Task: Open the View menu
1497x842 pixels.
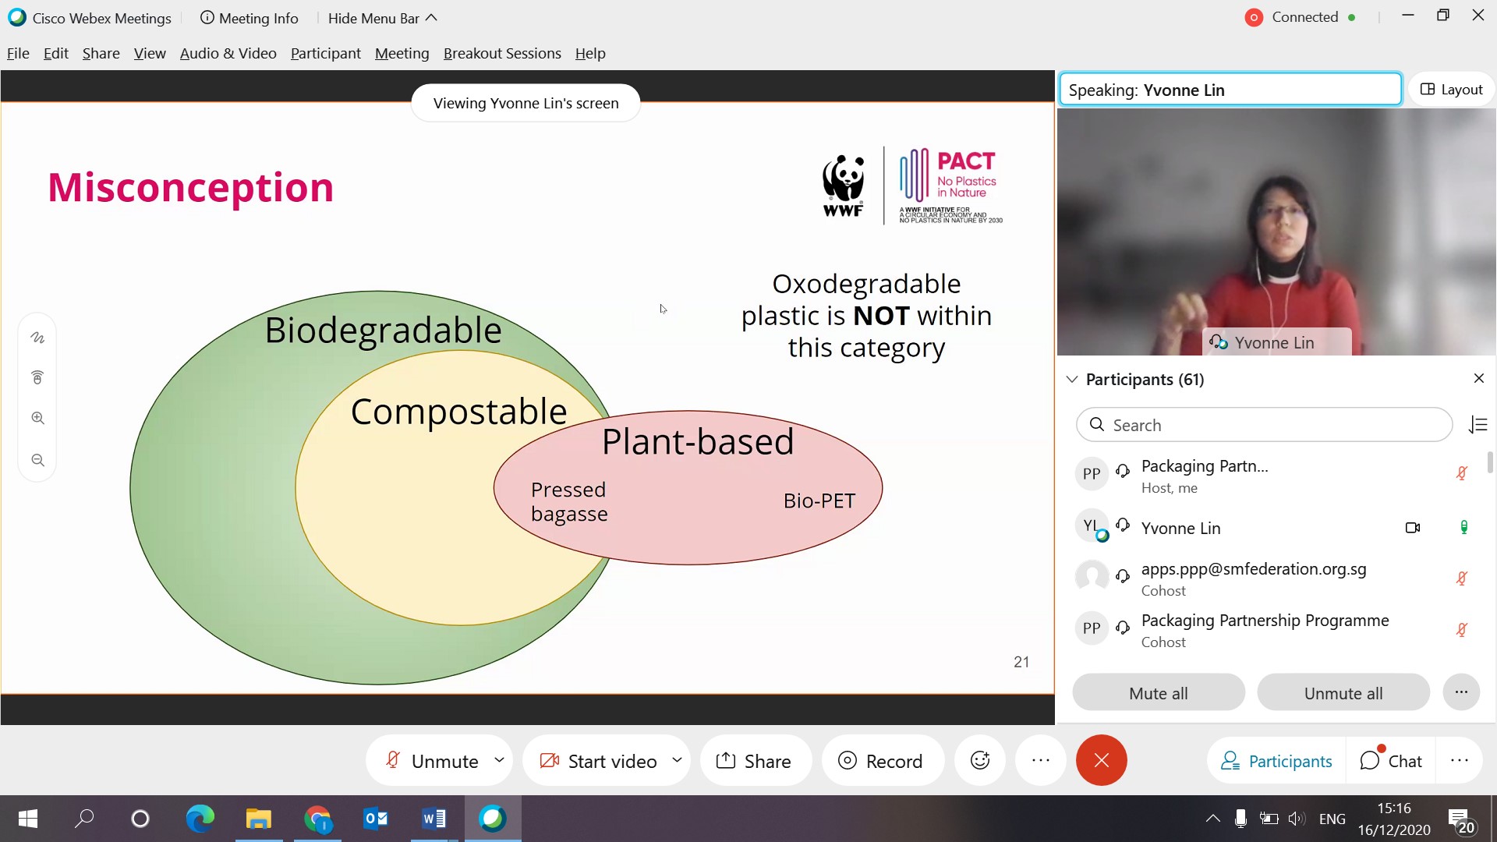Action: [150, 53]
